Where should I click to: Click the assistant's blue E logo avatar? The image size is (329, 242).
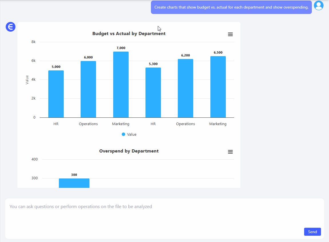coord(11,27)
